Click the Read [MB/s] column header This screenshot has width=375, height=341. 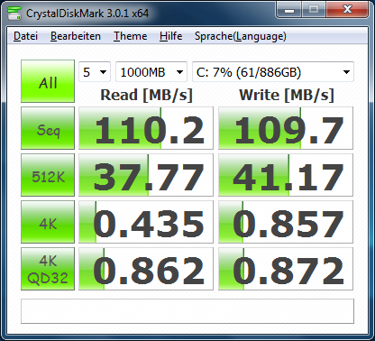click(146, 96)
